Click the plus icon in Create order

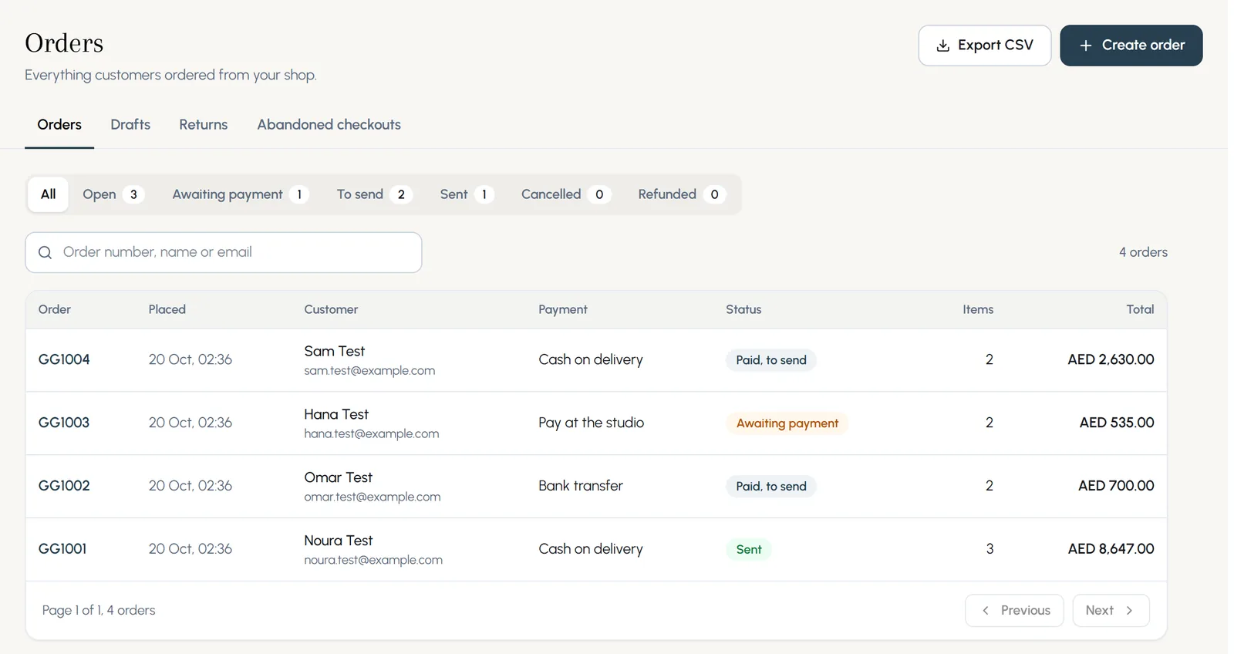tap(1085, 46)
